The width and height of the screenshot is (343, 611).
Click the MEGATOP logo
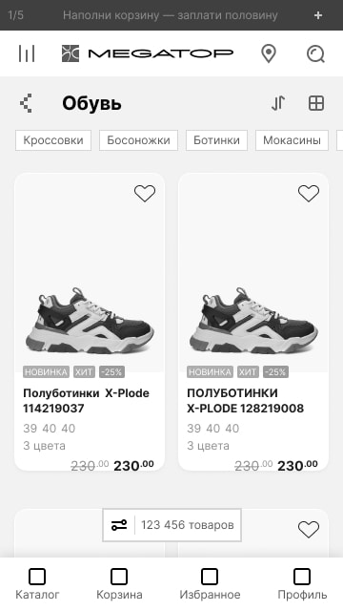click(148, 53)
